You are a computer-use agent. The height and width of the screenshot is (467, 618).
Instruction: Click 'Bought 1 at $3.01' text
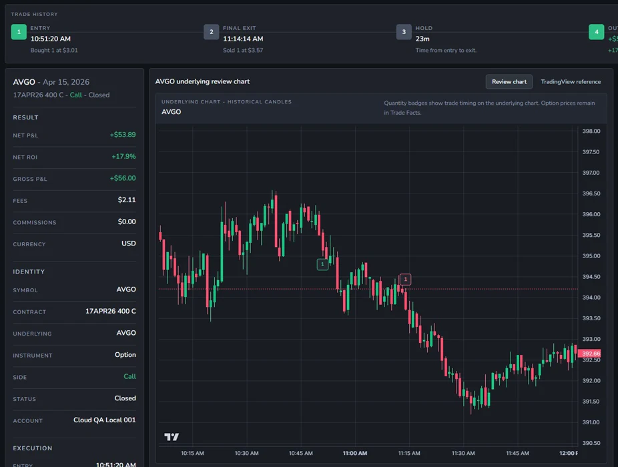tap(54, 50)
